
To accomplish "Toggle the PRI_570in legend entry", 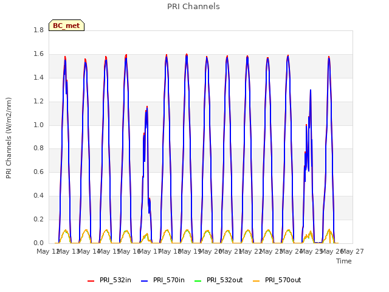I will [163, 280].
